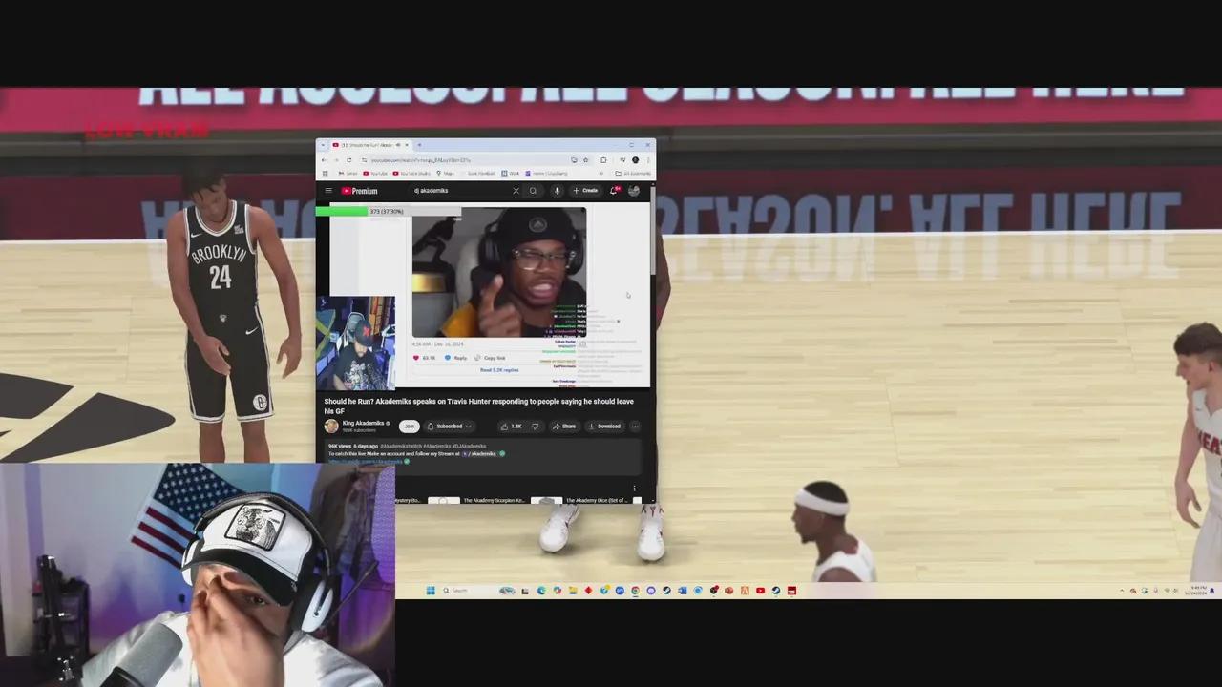Reload the page in Chrome
The height and width of the screenshot is (687, 1222).
[349, 160]
